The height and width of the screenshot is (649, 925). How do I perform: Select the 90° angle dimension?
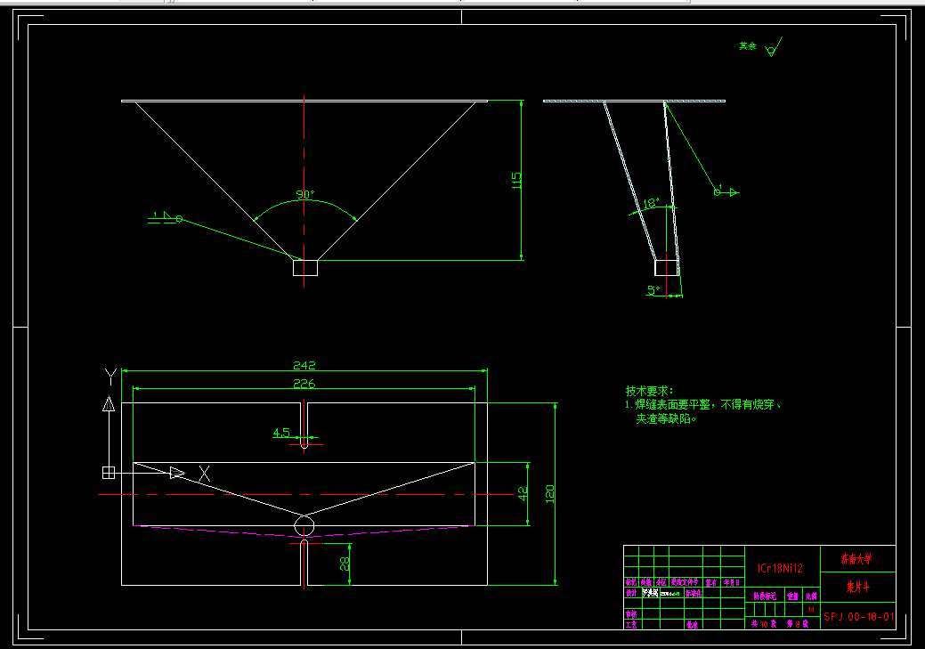(305, 194)
